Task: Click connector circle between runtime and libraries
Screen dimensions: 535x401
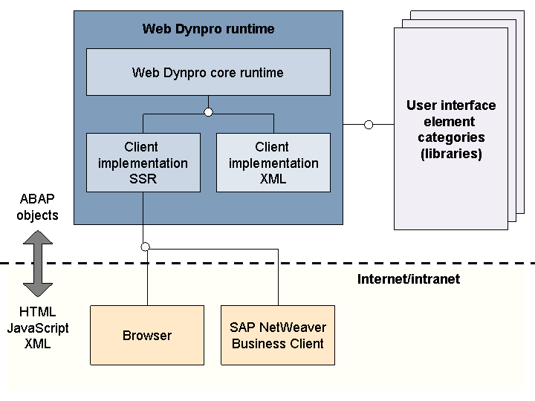Action: click(369, 125)
